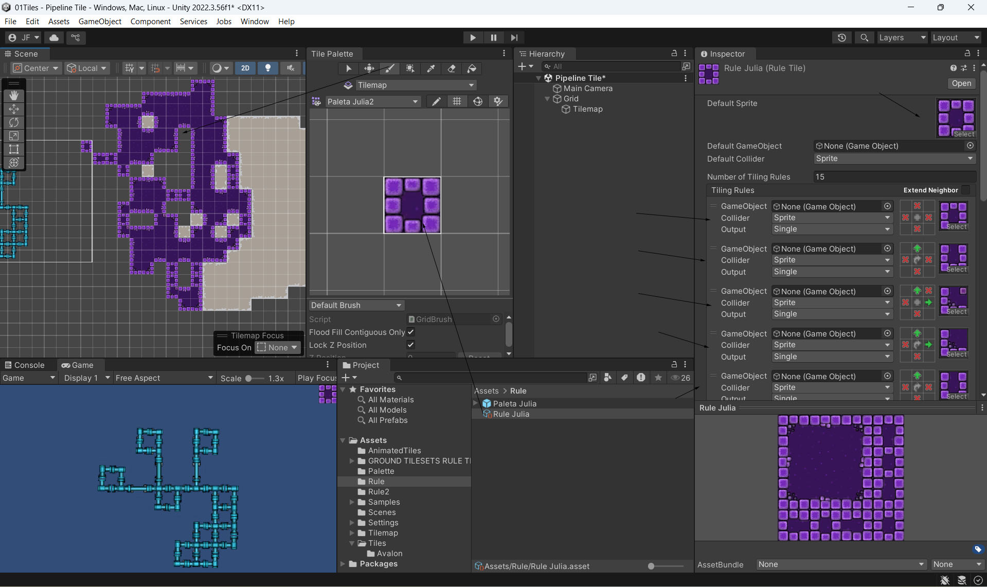Disable the Lock Z Position checkbox
987x587 pixels.
pos(410,345)
